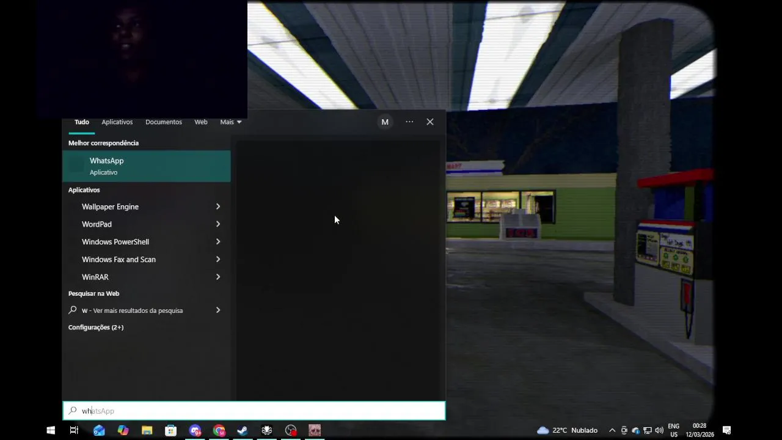Viewport: 782px width, 440px height.
Task: Click the WhatsApp result app icon
Action: point(76,166)
